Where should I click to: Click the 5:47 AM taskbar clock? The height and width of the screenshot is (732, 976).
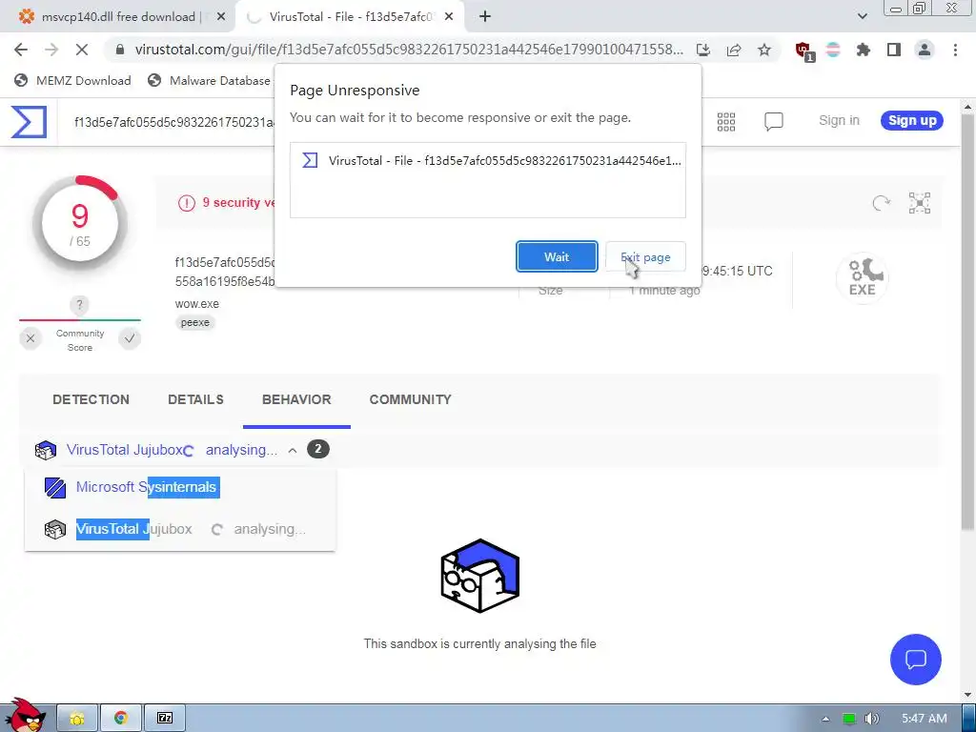924,719
